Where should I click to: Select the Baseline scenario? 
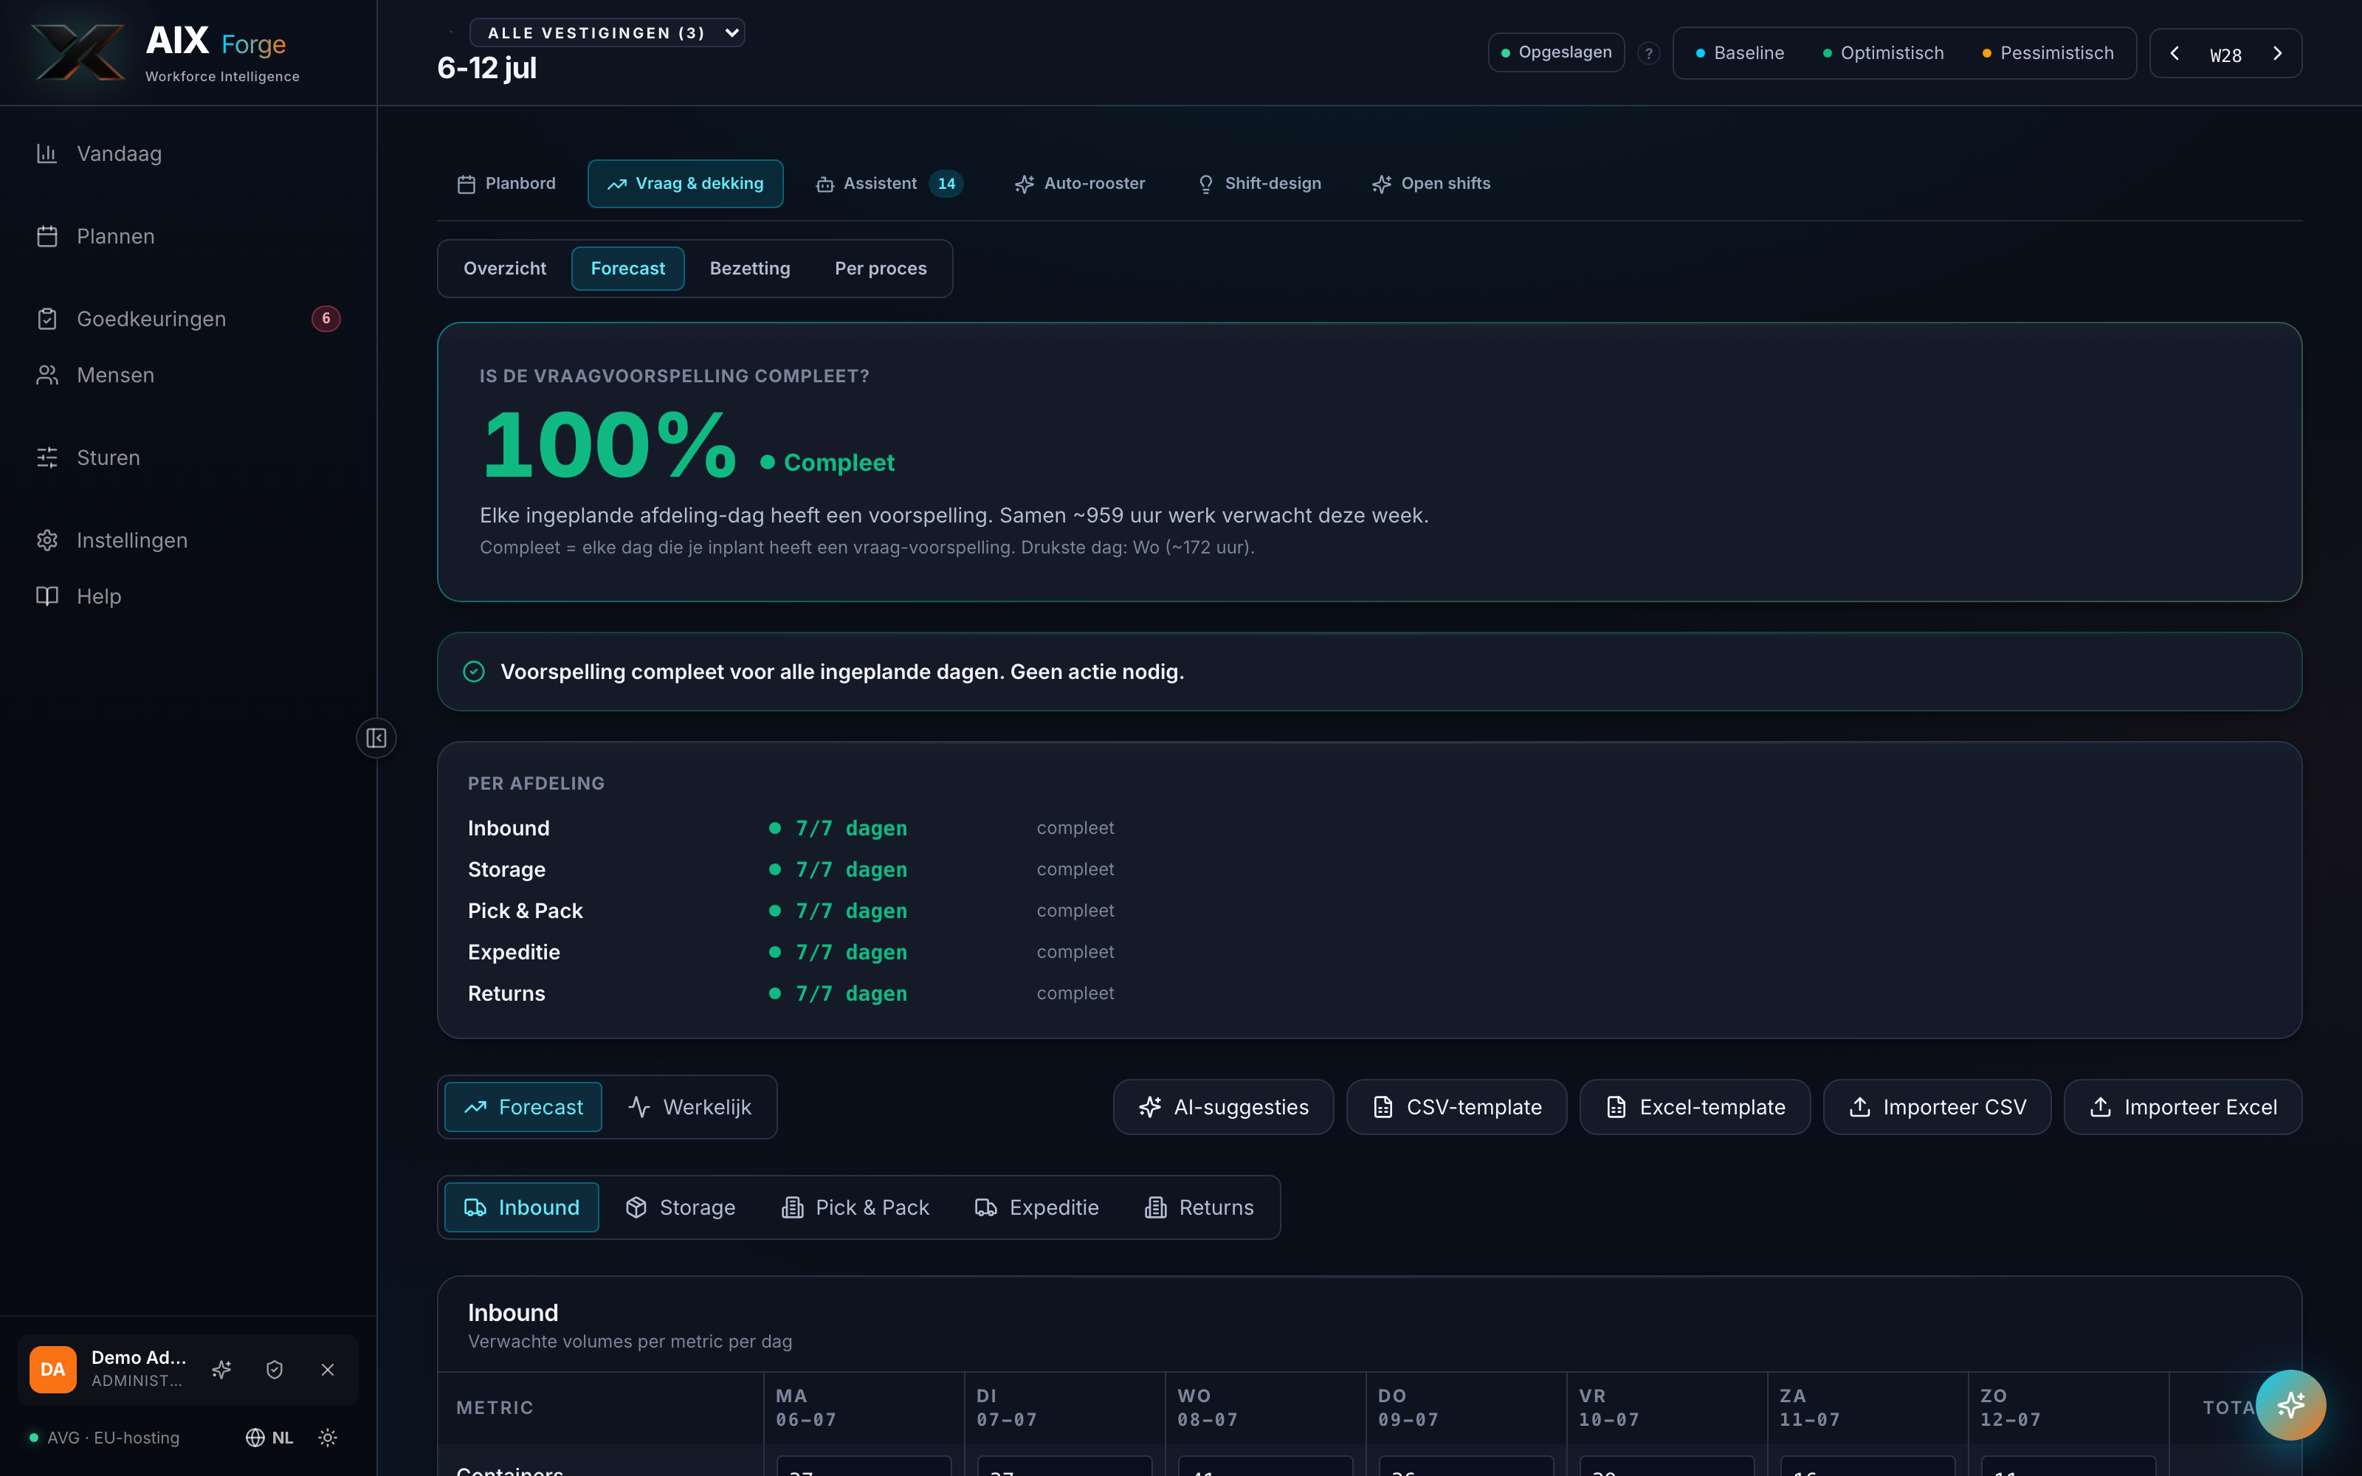coord(1740,54)
